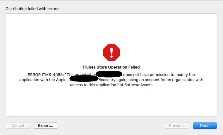Image resolution: width=223 pixels, height=135 pixels.
Task: Select the 'iTunes Store Operation Failed' heading
Action: (111, 67)
